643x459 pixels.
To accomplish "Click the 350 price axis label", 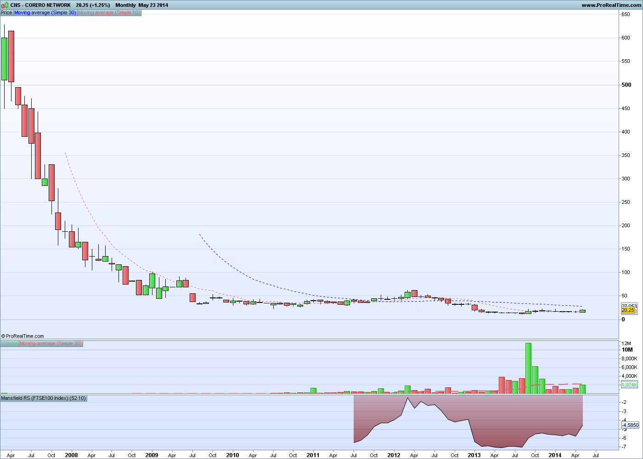I will [626, 155].
